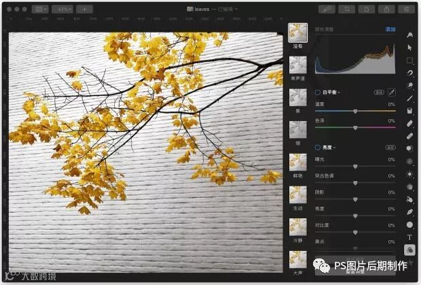Select the Paint Bucket fill tool
The height and width of the screenshot is (285, 421).
tap(409, 111)
